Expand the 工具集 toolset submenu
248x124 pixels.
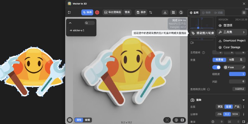click(232, 32)
